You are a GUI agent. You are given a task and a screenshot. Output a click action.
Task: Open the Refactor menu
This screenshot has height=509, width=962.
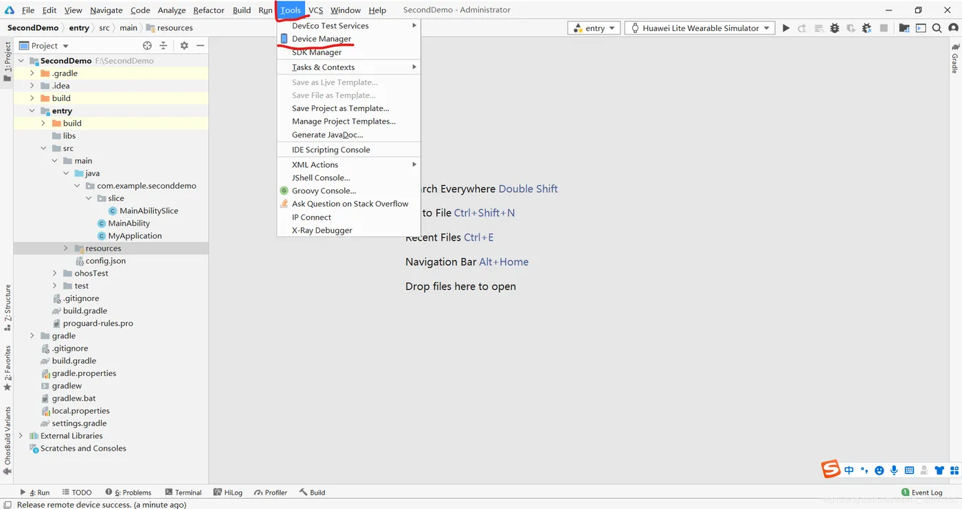(x=209, y=10)
